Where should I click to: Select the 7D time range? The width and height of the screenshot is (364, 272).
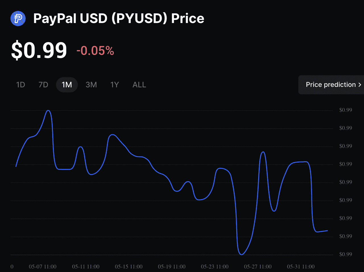point(43,85)
